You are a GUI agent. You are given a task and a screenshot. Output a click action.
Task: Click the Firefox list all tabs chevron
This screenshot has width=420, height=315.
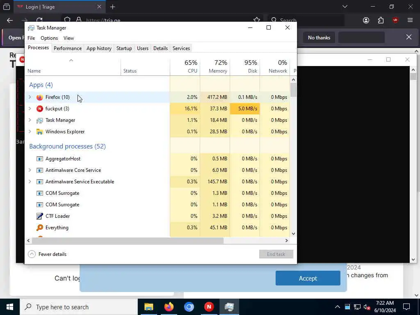coord(345,7)
